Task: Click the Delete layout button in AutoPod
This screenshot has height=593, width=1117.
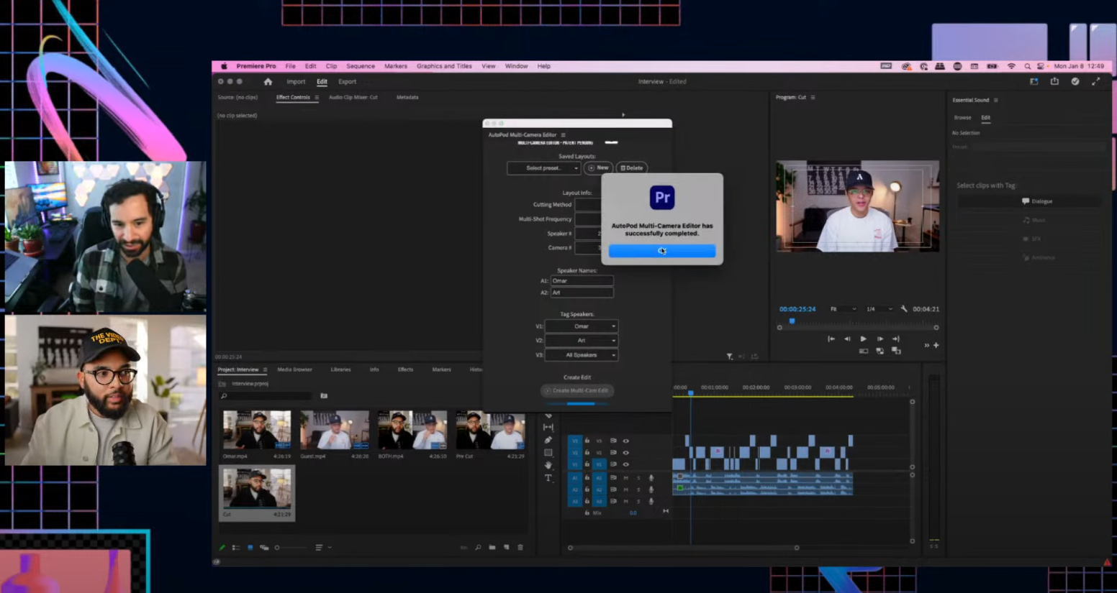Action: tap(632, 168)
